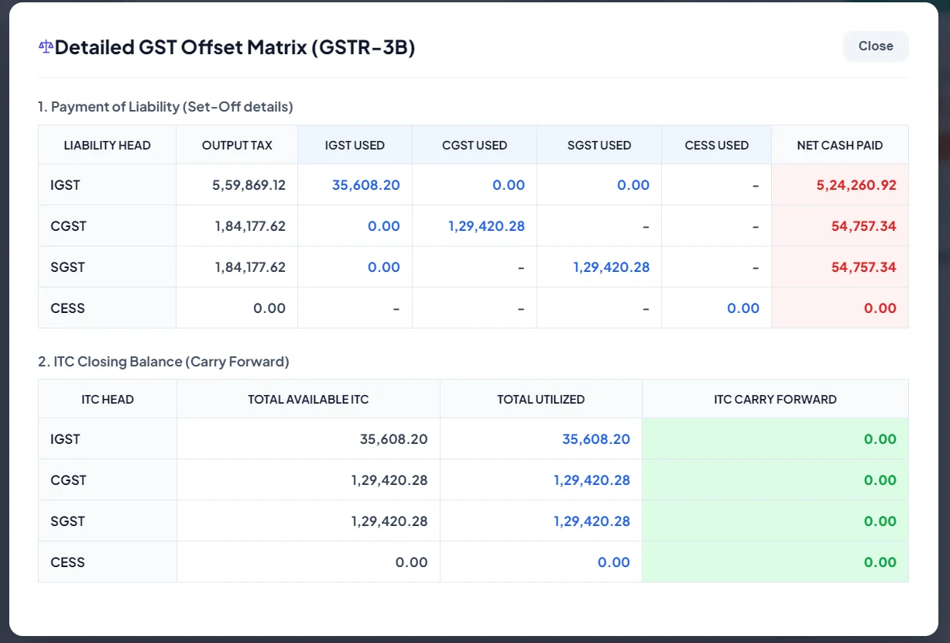This screenshot has width=950, height=643.
Task: Select the CESS row label in ITC Closing Balance table
Action: (x=67, y=562)
